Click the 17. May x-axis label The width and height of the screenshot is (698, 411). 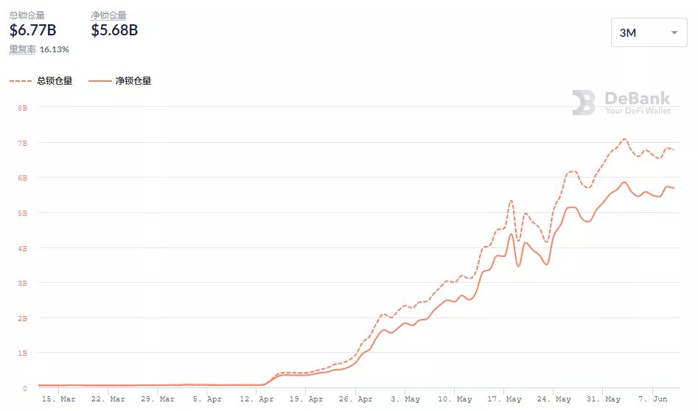[505, 399]
